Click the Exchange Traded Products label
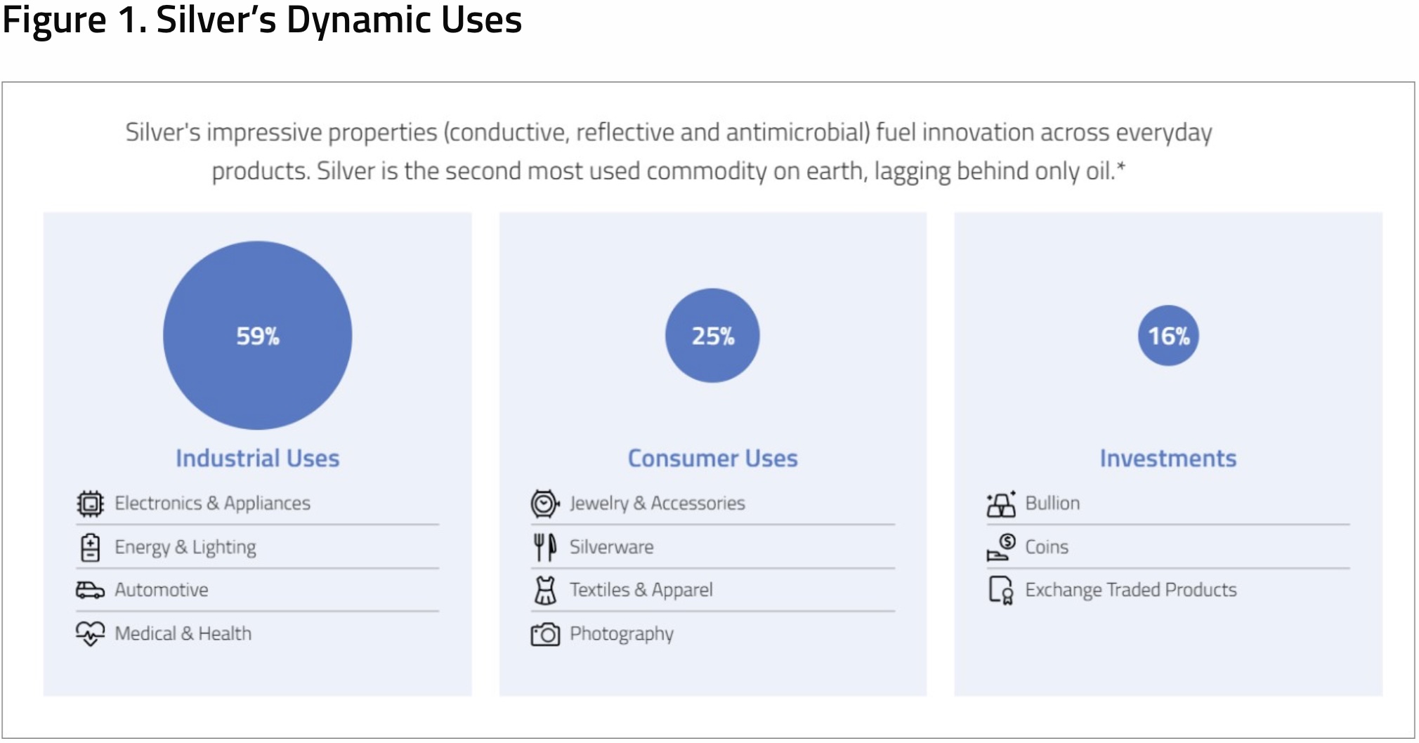The height and width of the screenshot is (743, 1419). coord(1131,590)
